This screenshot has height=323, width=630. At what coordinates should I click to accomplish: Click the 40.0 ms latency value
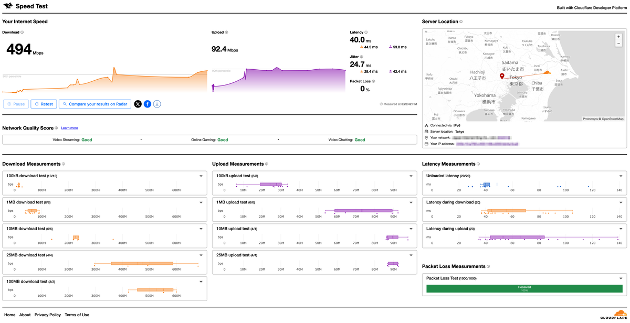pos(361,40)
